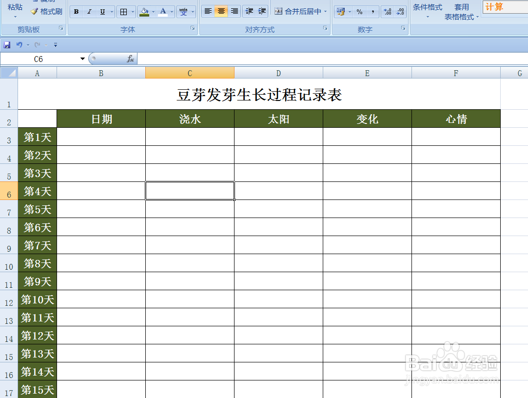
Task: Align text left
Action: [208, 11]
